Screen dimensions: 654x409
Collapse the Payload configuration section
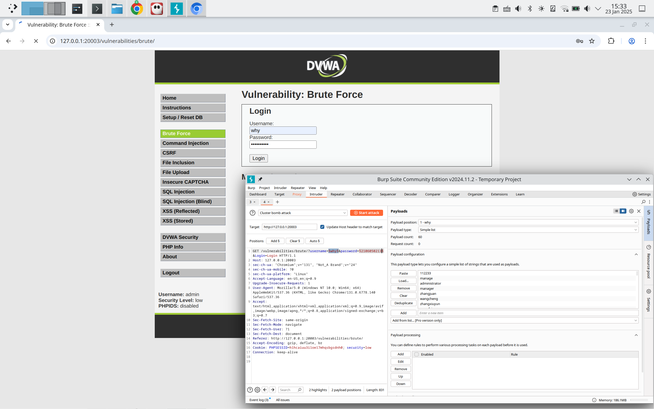click(x=636, y=254)
